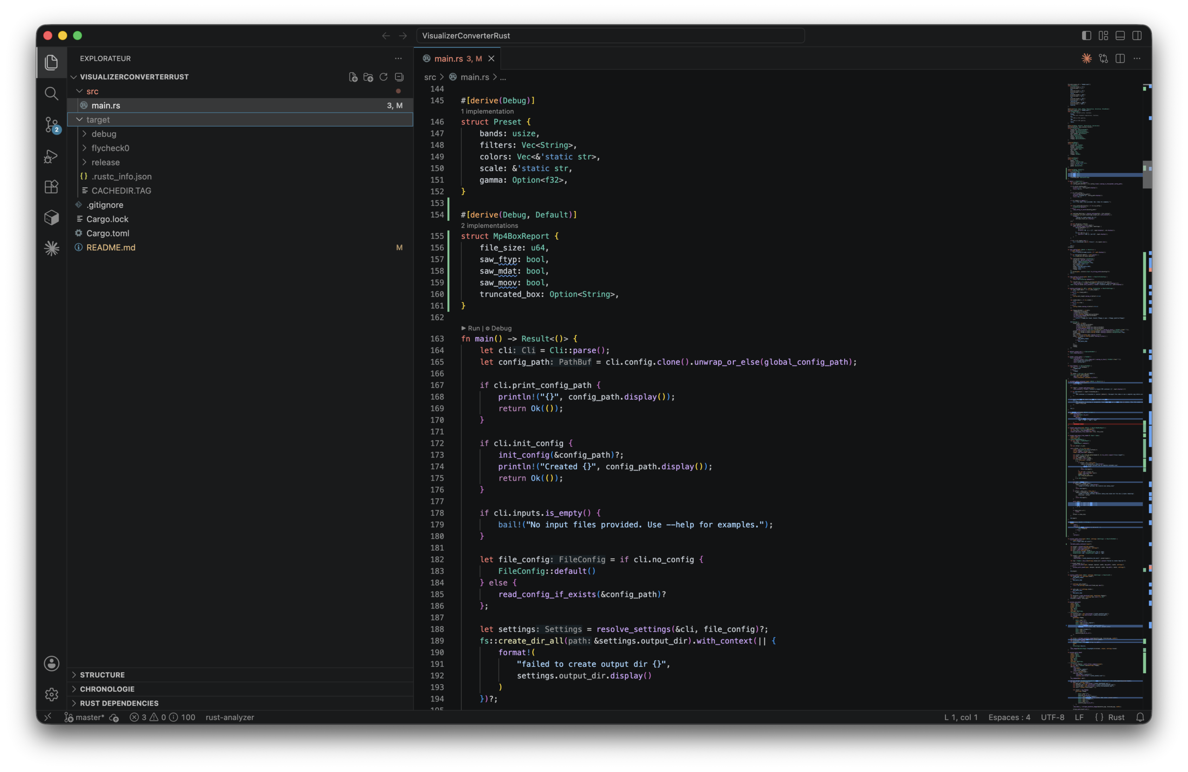Screen dimensions: 1188x772
Task: Open the Extensions view icon
Action: coord(52,187)
